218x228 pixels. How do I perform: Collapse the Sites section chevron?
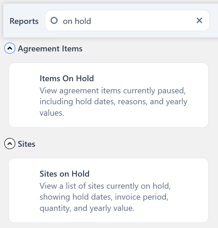coord(10,144)
